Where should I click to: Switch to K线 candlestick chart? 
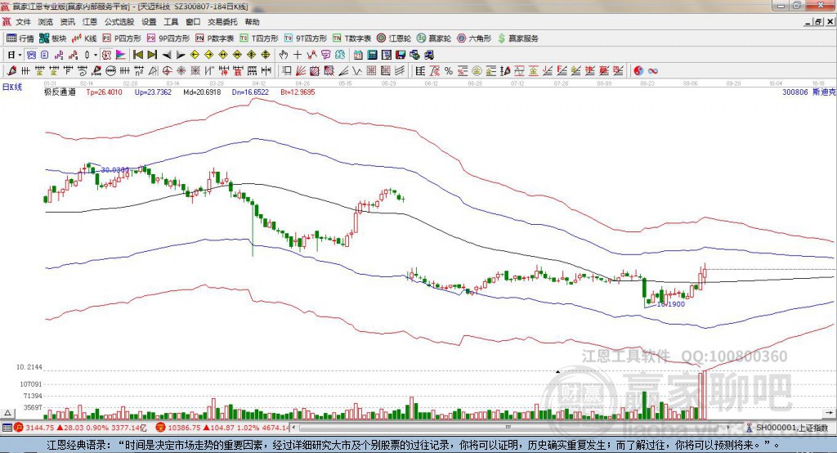[x=84, y=38]
